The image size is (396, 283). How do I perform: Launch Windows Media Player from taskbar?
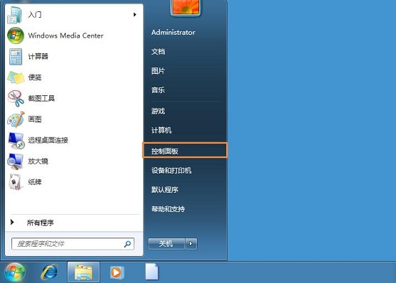[117, 272]
